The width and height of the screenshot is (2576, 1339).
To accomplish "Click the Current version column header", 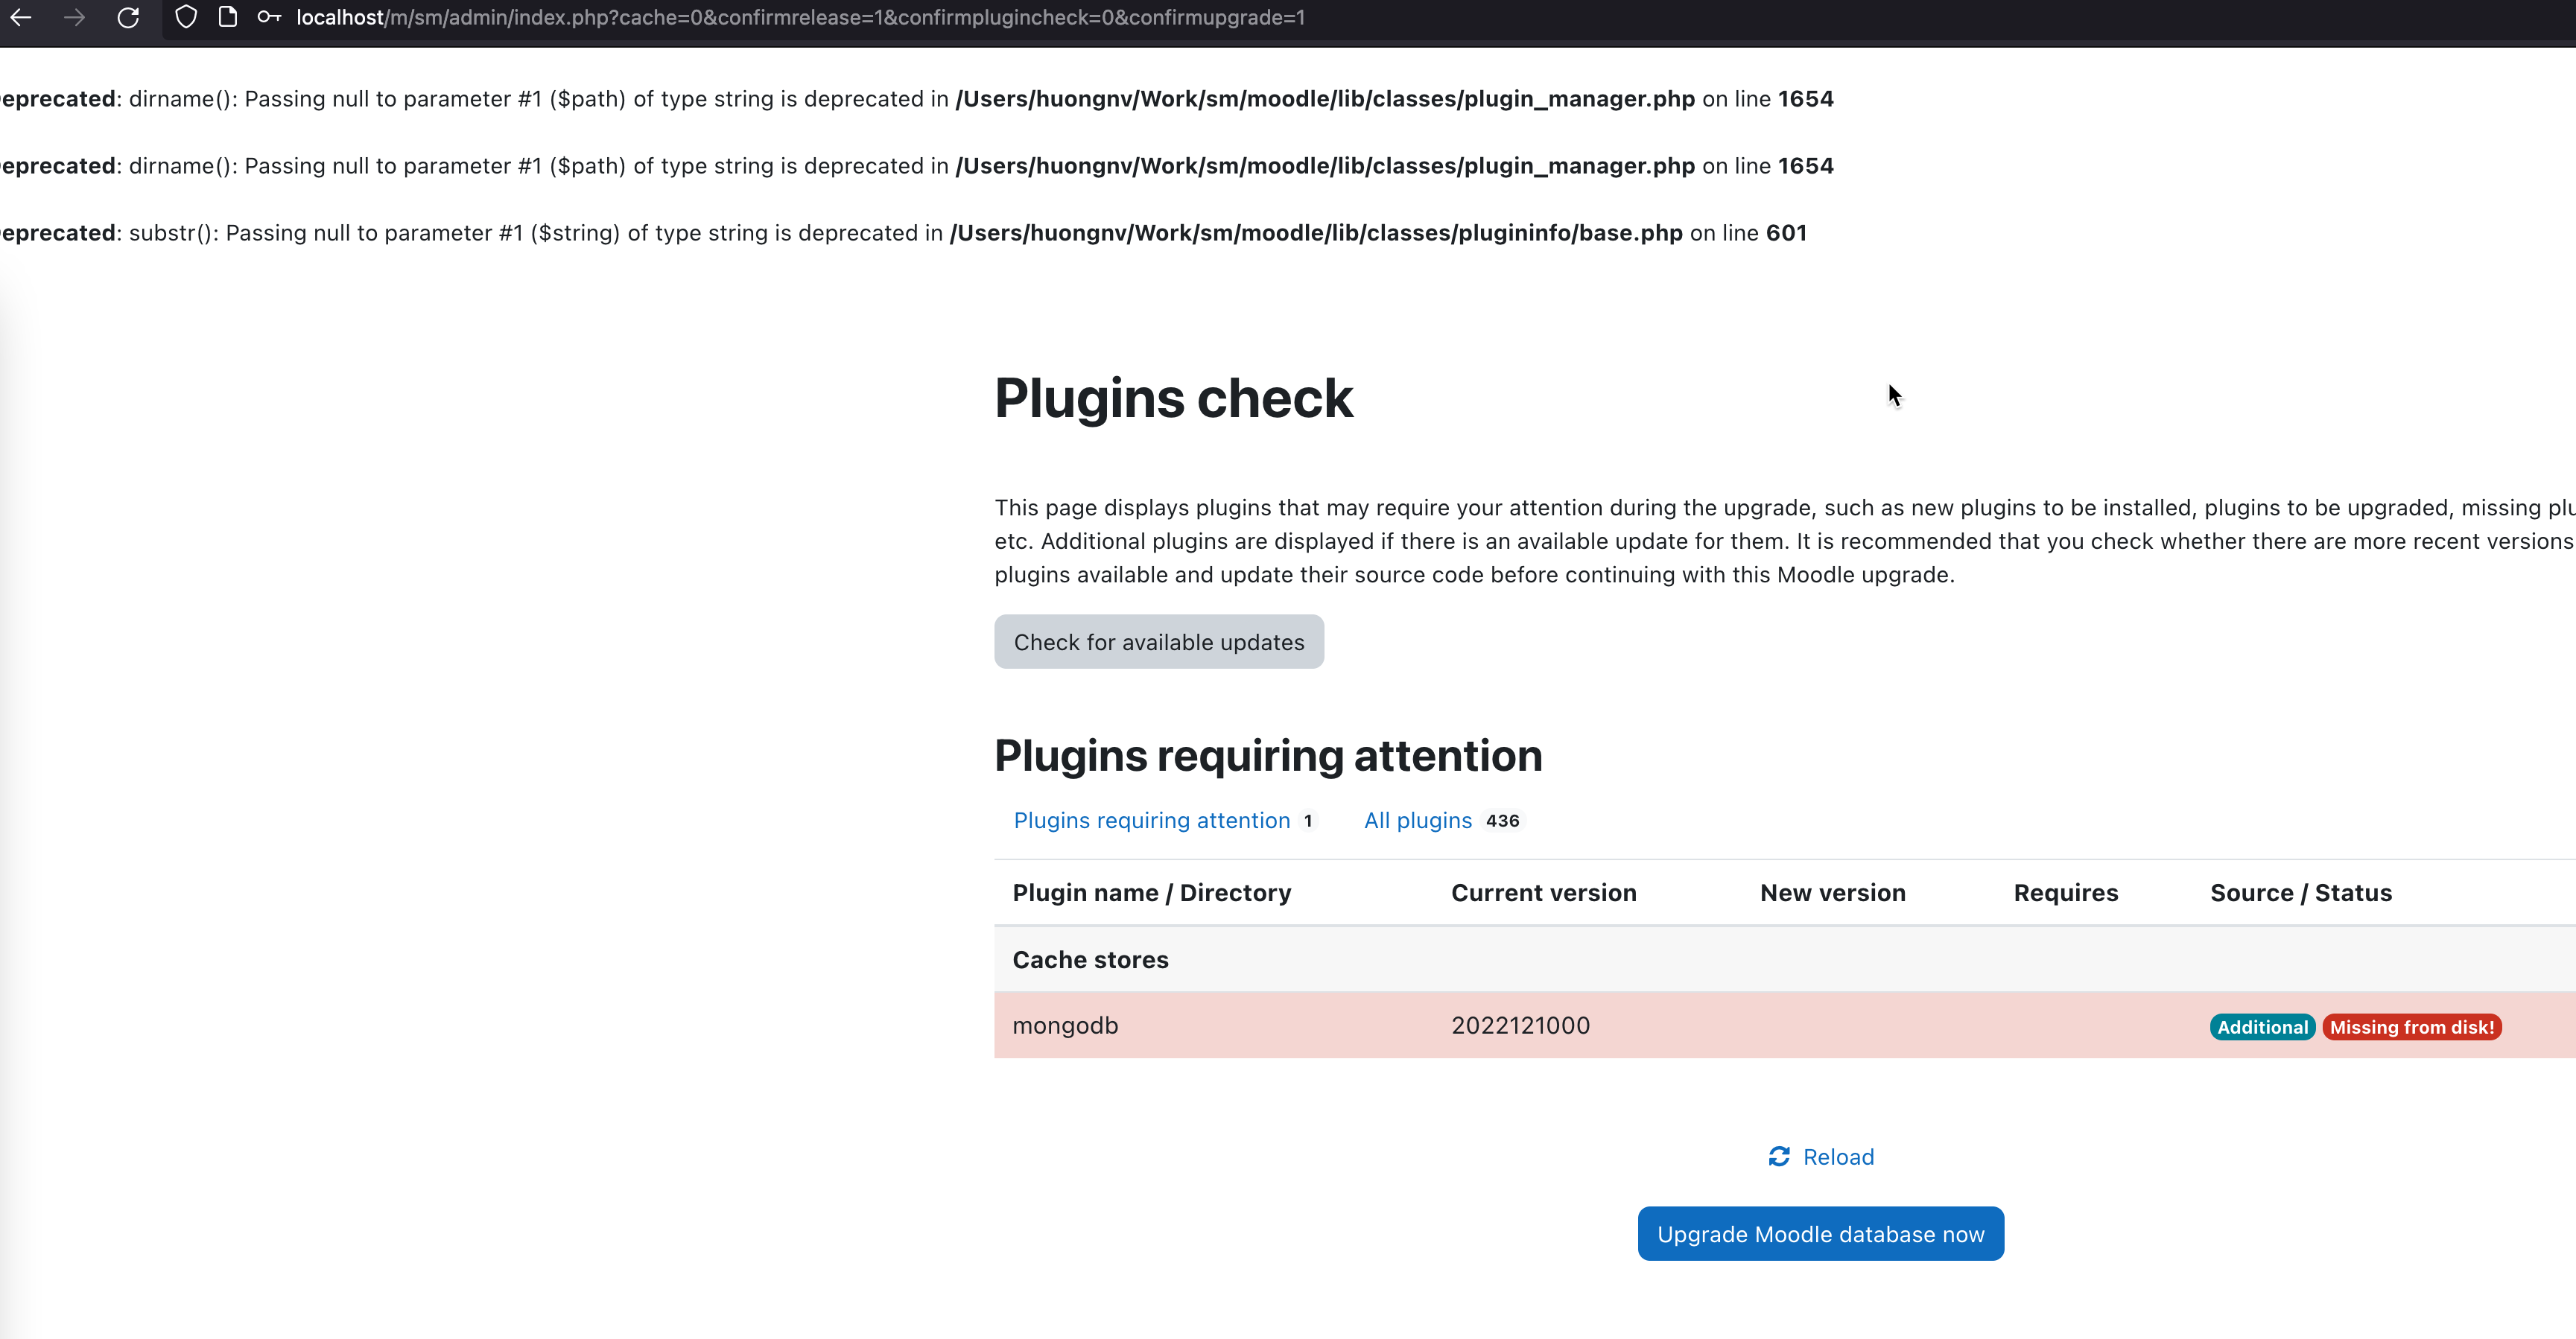I will (x=1544, y=893).
